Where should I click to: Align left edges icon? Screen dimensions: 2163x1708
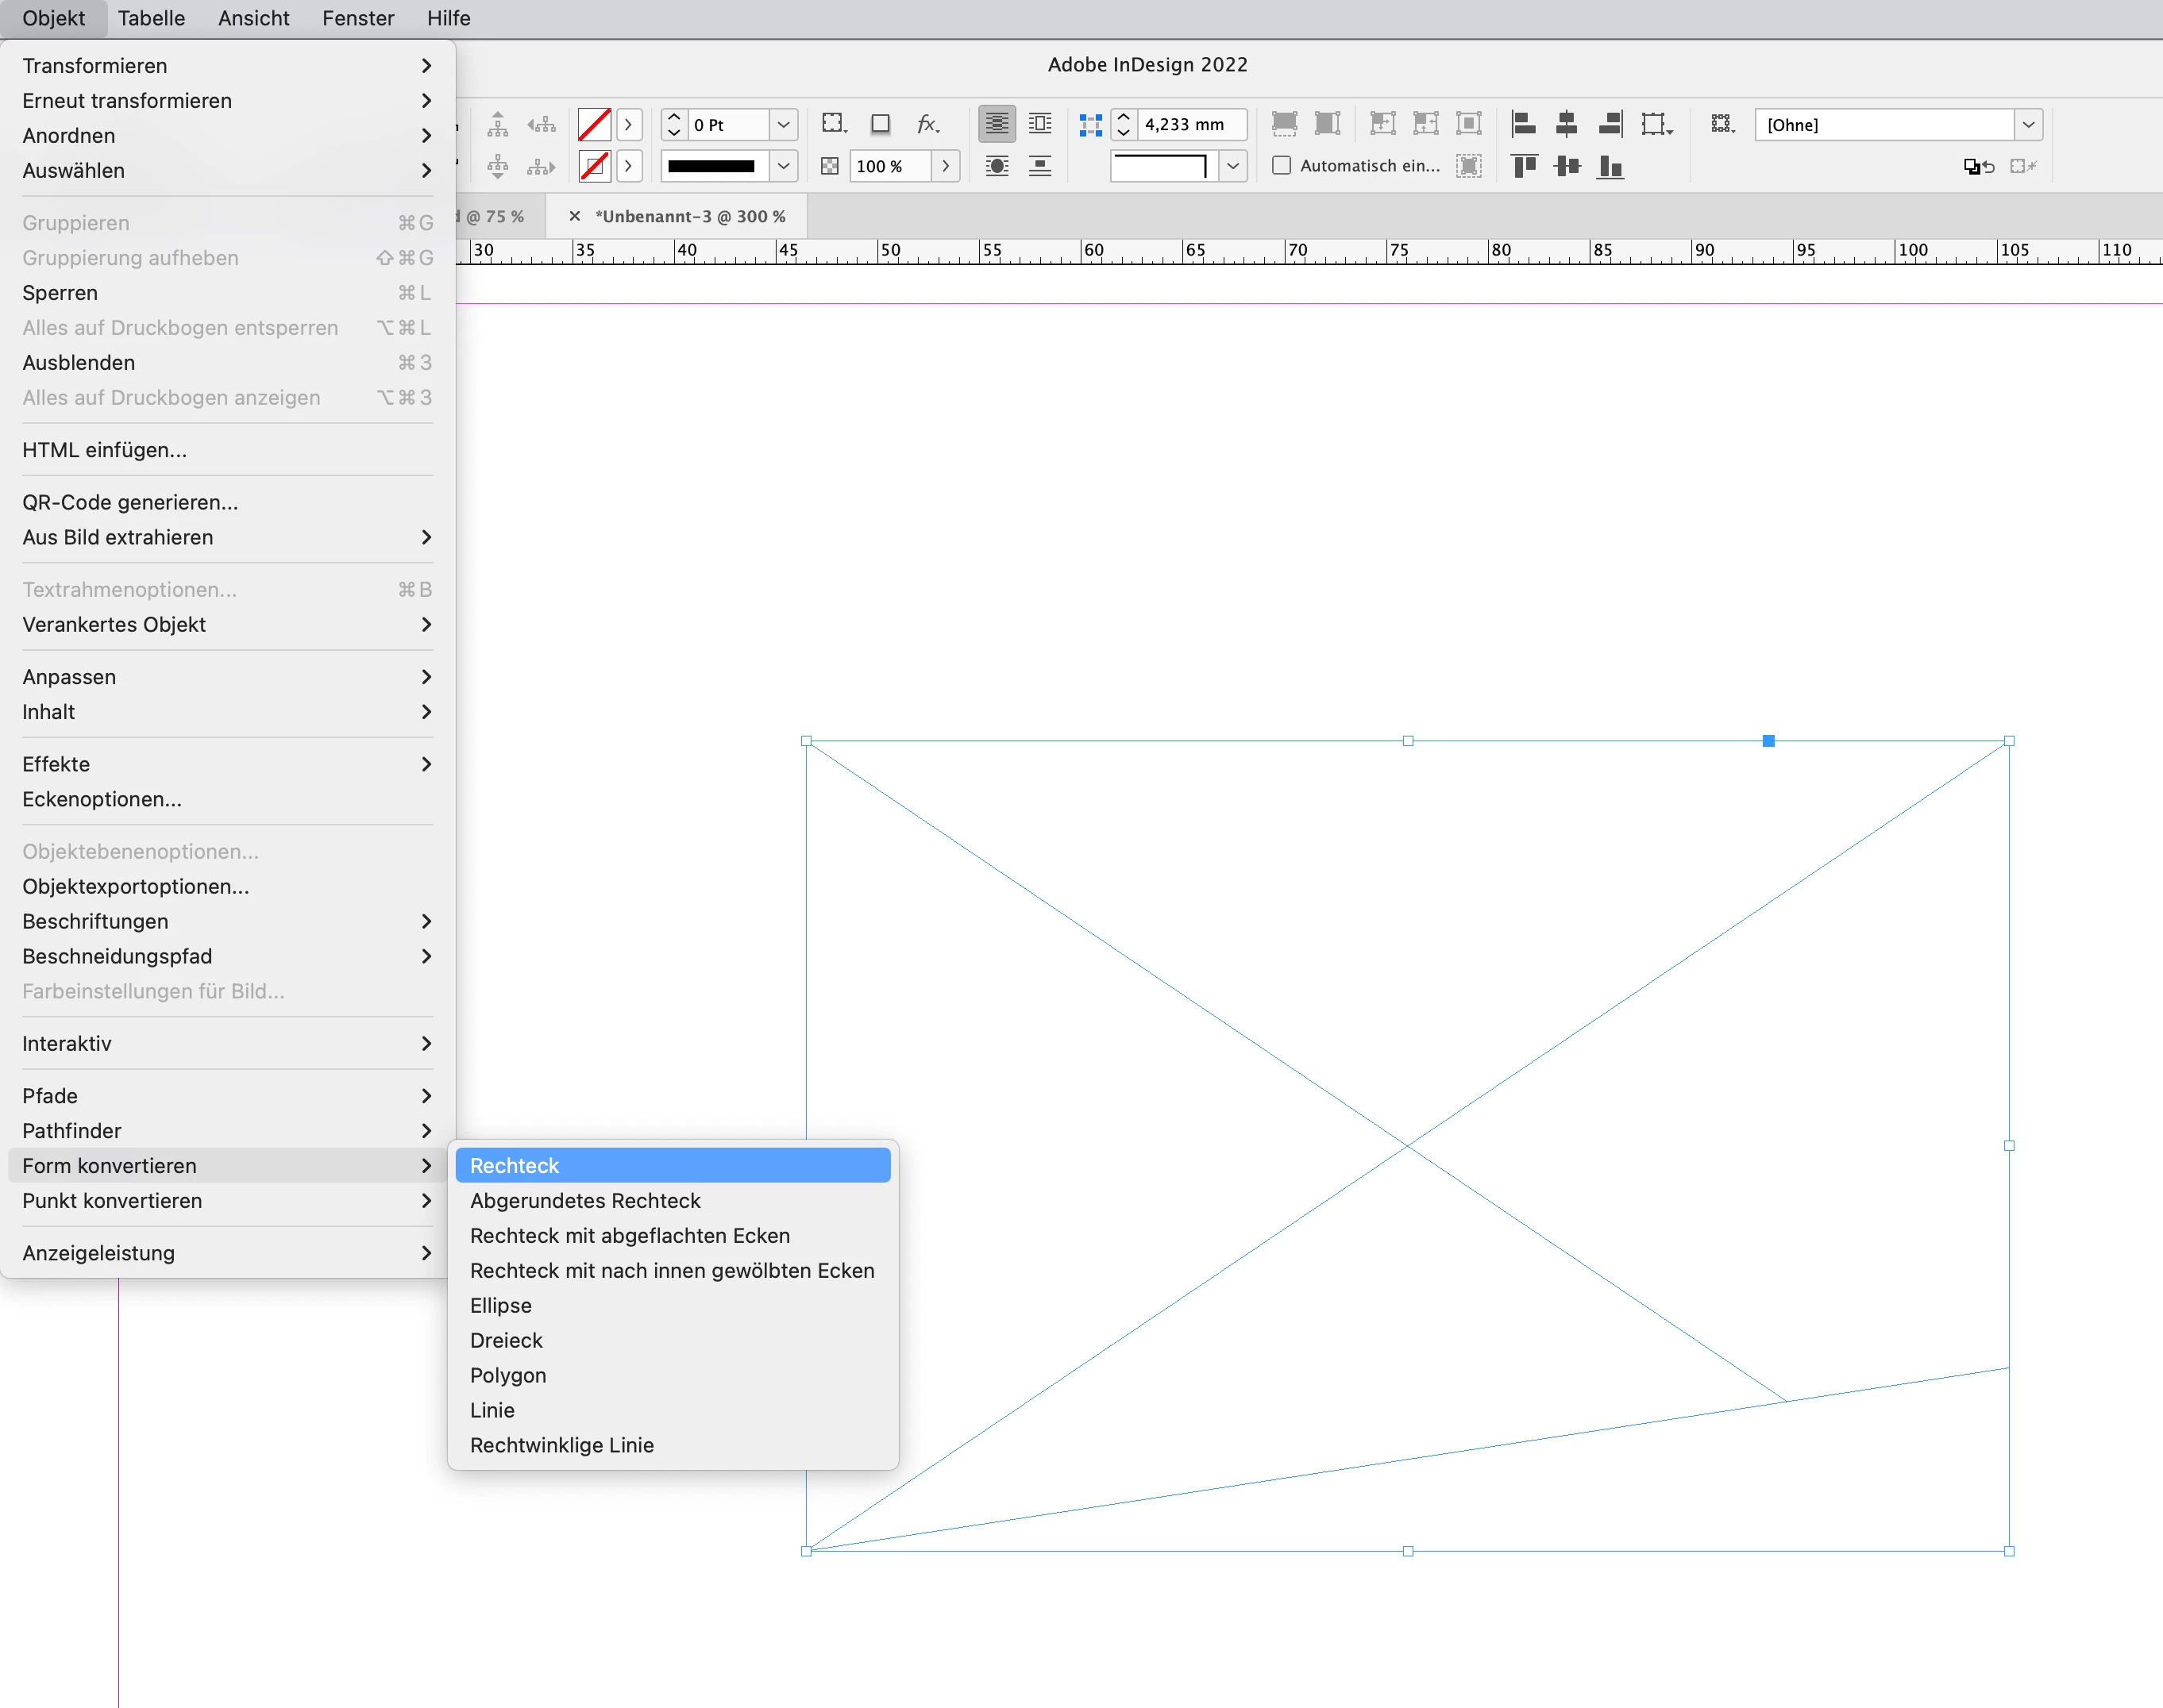pyautogui.click(x=1524, y=124)
